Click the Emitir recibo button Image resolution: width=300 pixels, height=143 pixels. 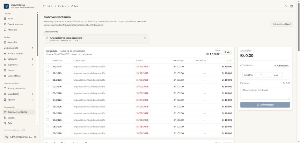point(265,105)
